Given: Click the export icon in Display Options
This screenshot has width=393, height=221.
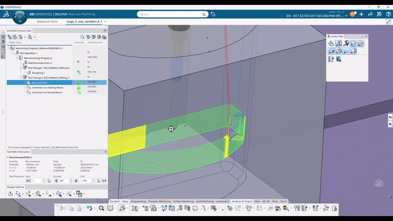Looking at the screenshot, I should coord(10,194).
